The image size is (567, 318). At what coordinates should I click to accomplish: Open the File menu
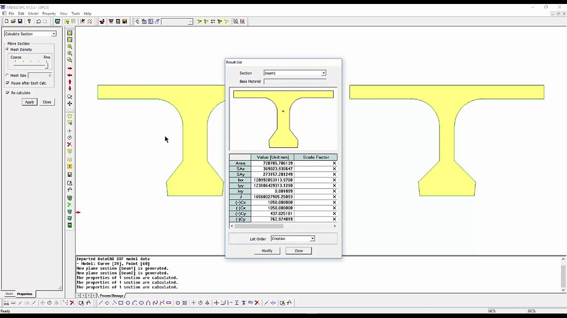pos(11,14)
